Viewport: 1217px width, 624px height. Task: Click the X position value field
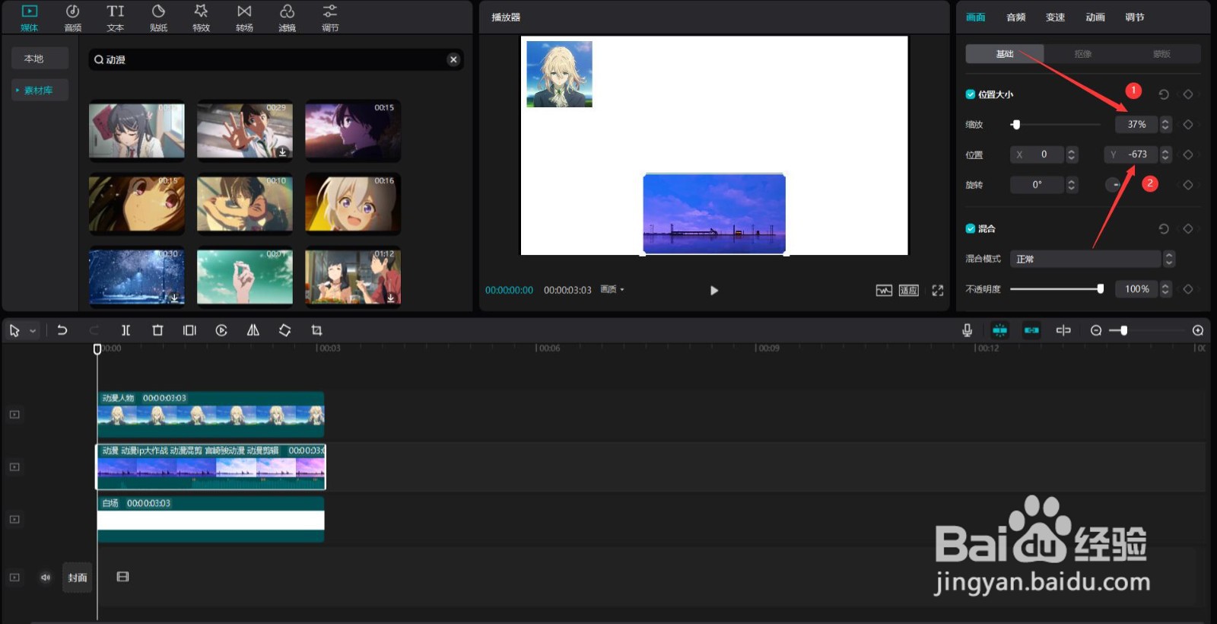(1037, 154)
